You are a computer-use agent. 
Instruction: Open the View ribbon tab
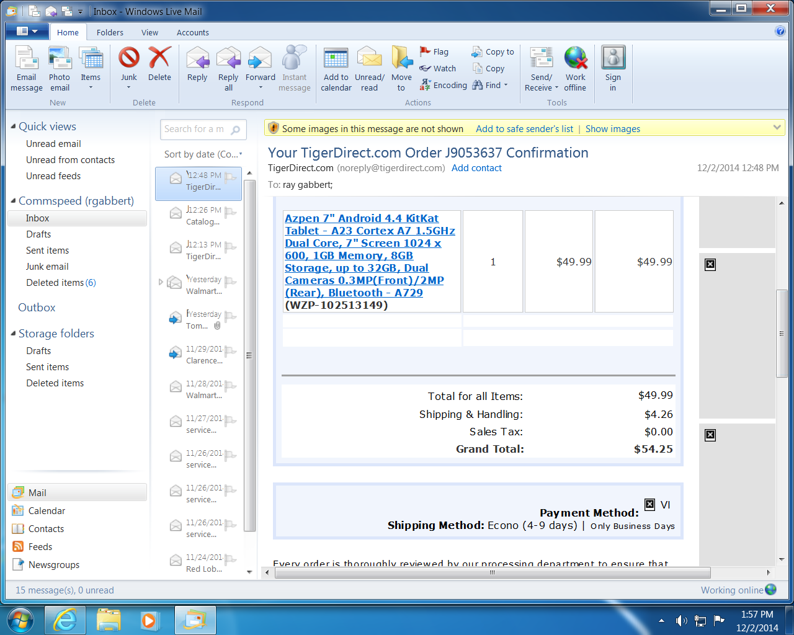point(149,32)
